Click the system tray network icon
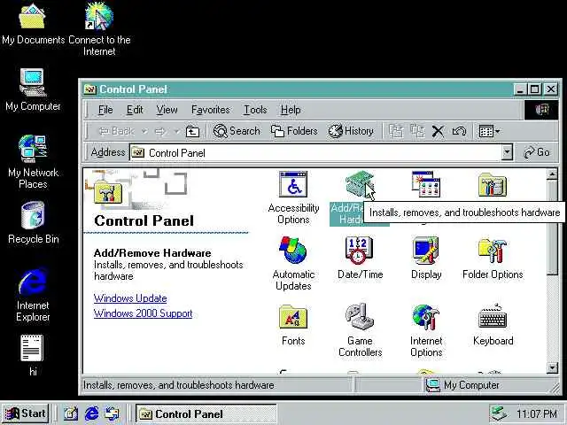This screenshot has width=567, height=425. click(x=500, y=413)
